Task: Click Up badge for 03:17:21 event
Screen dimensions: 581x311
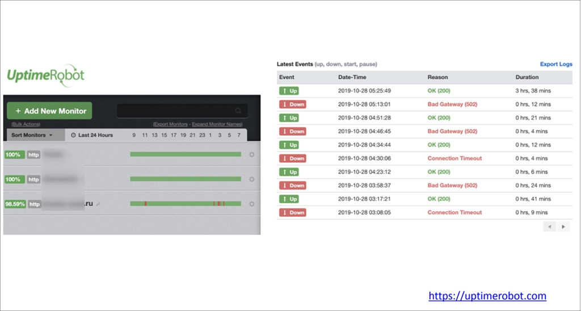Action: 289,199
